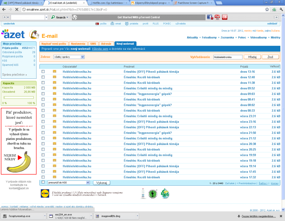
Task: Click the capacity usage progress bar
Action: click(19, 98)
